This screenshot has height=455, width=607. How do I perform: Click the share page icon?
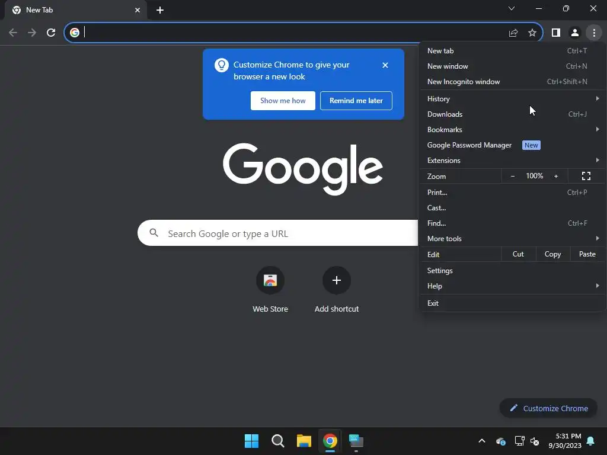(513, 33)
